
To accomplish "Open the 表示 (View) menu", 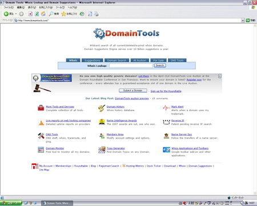I will pos(32,7).
